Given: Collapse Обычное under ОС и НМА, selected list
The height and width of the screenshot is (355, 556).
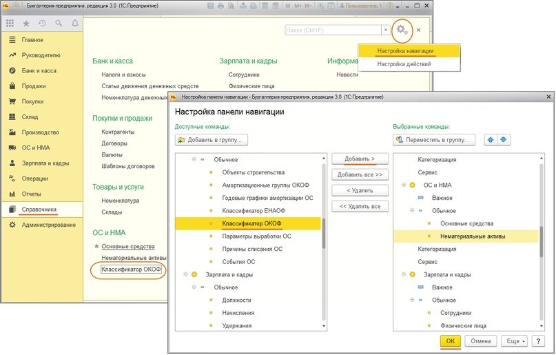Looking at the screenshot, I should pos(412,211).
